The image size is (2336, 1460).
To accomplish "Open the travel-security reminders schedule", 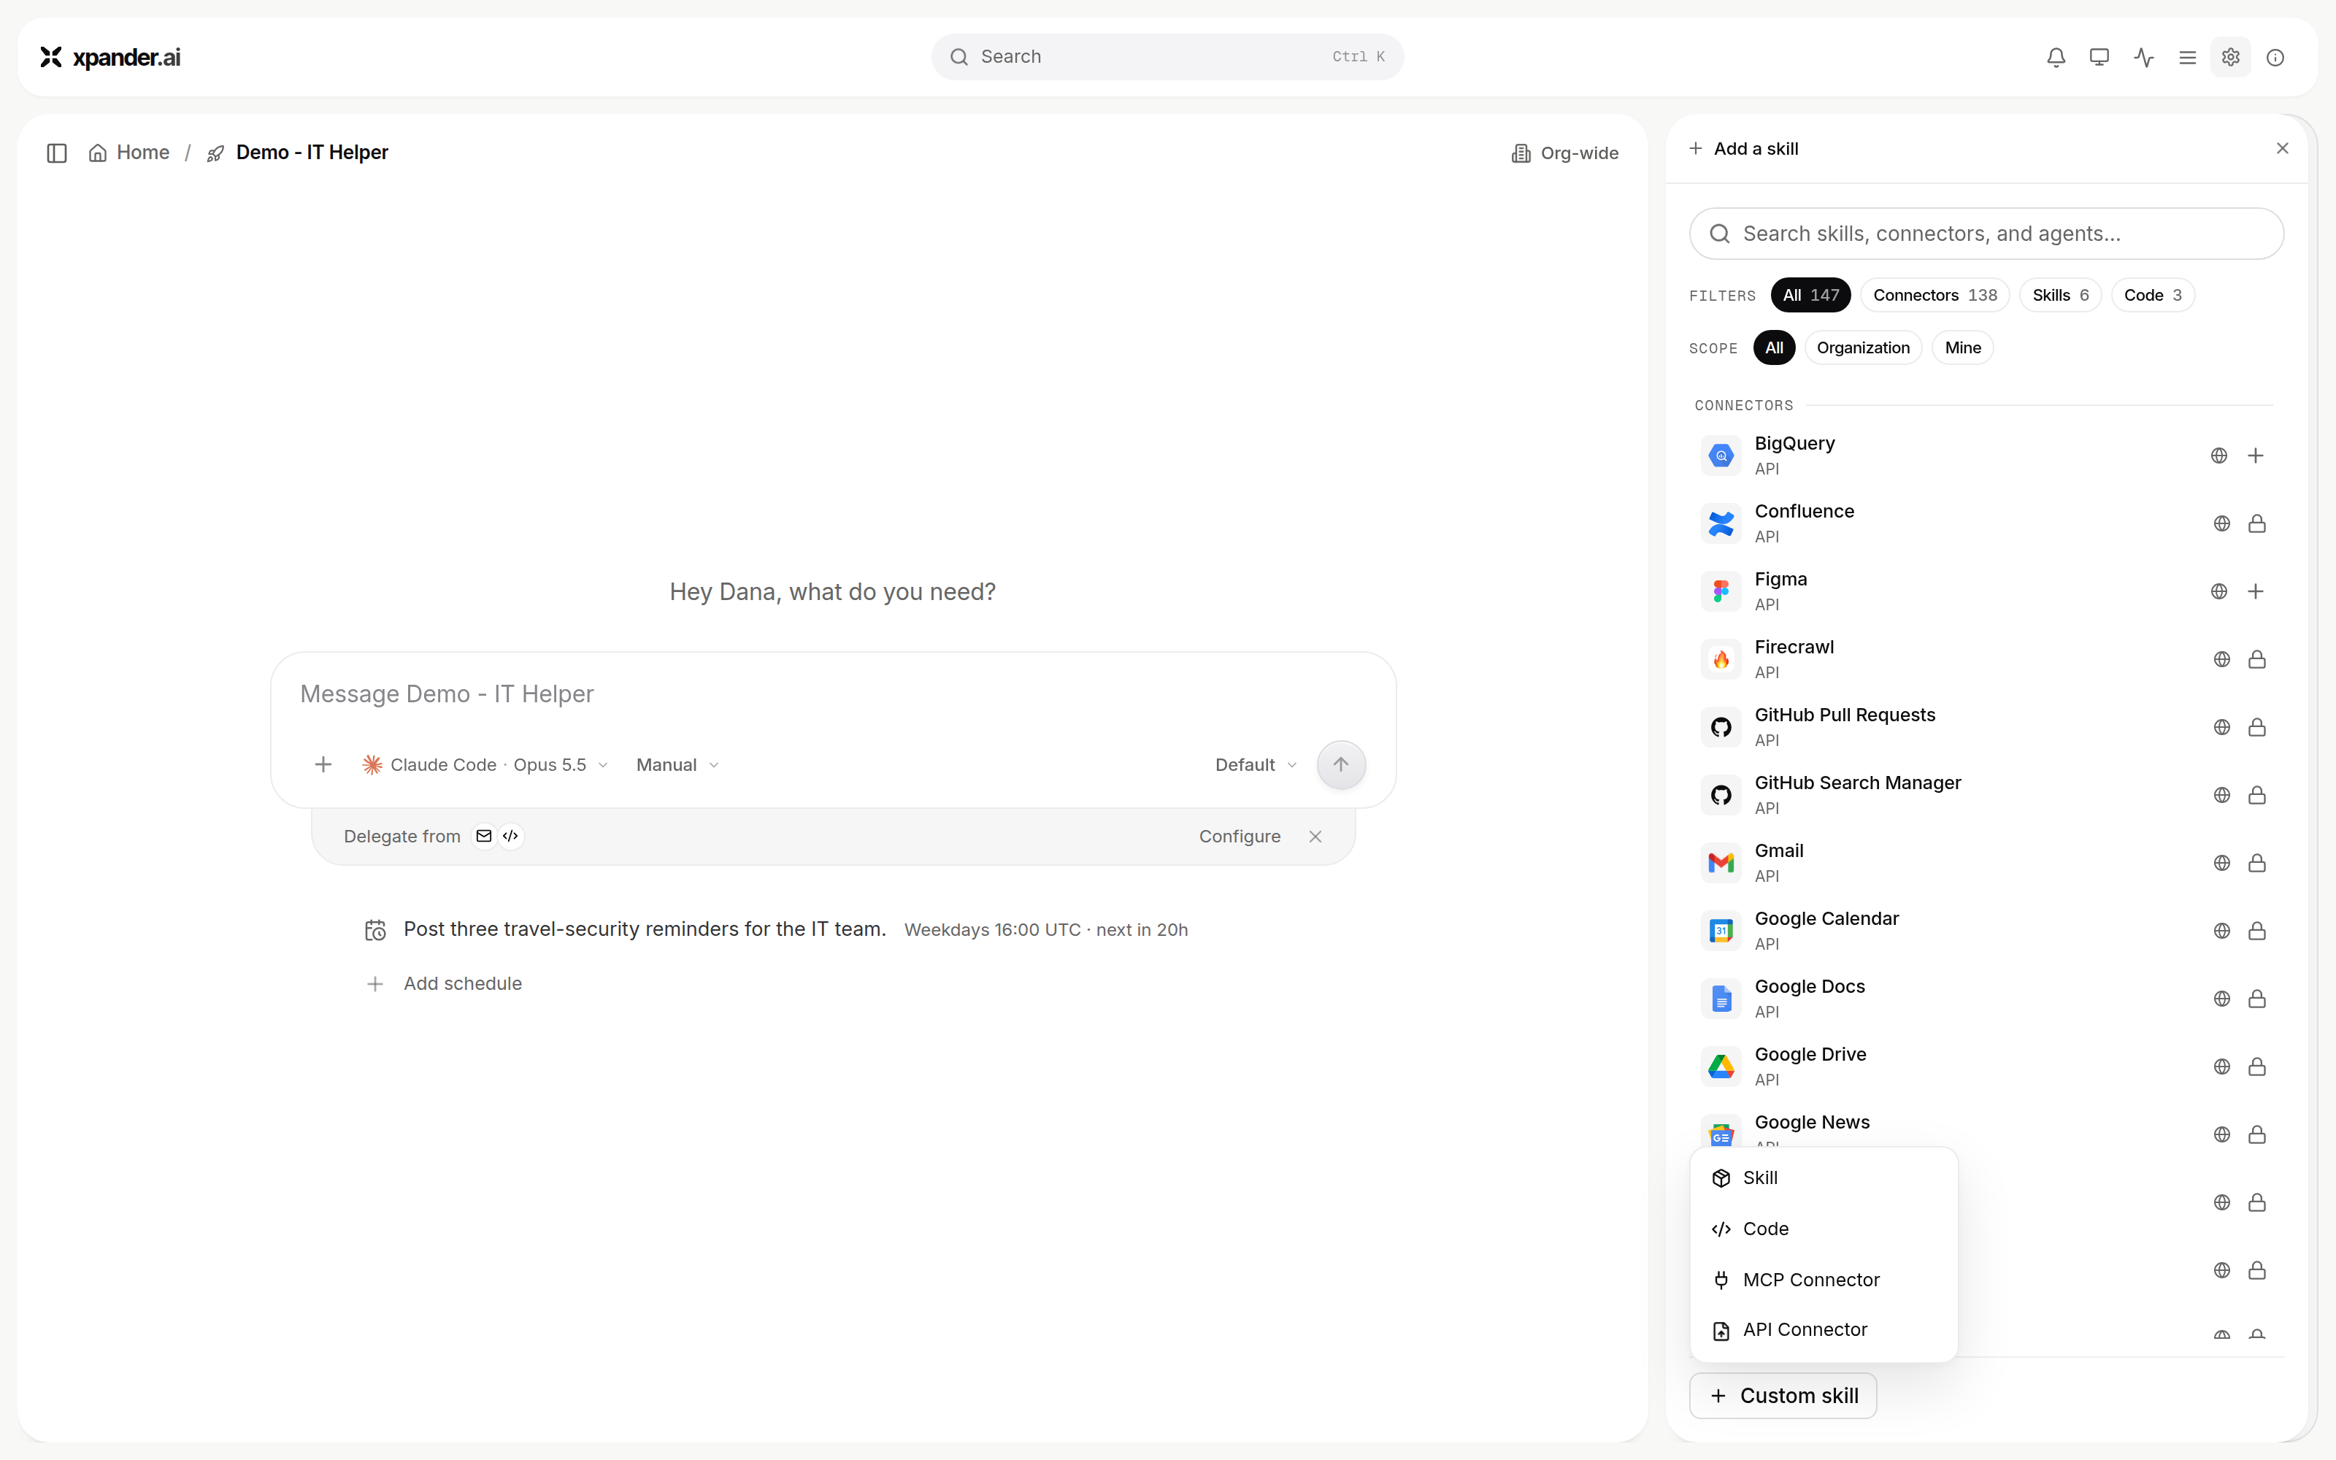I will (776, 930).
